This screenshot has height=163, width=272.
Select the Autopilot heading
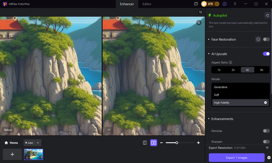[220, 16]
